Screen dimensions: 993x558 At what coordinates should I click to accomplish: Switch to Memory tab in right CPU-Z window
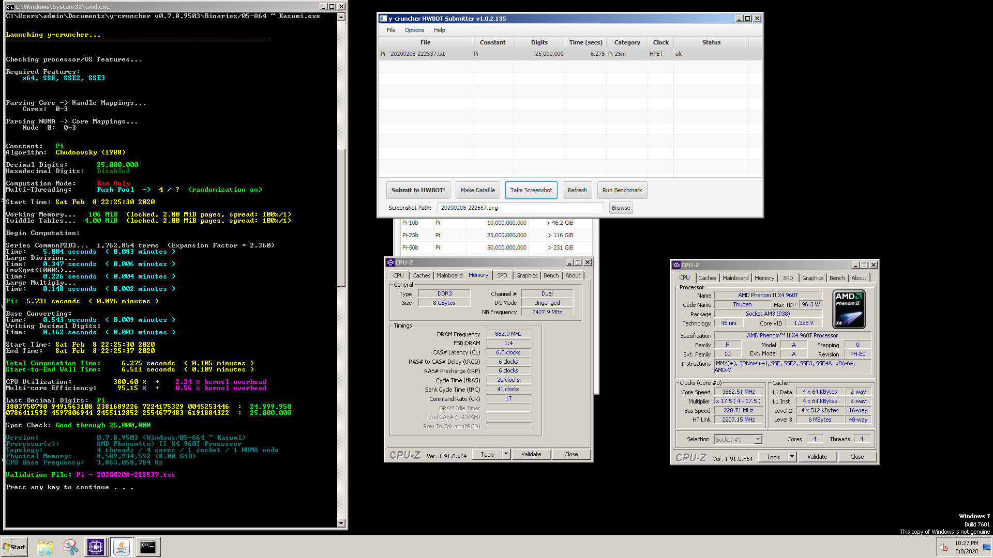pyautogui.click(x=764, y=278)
